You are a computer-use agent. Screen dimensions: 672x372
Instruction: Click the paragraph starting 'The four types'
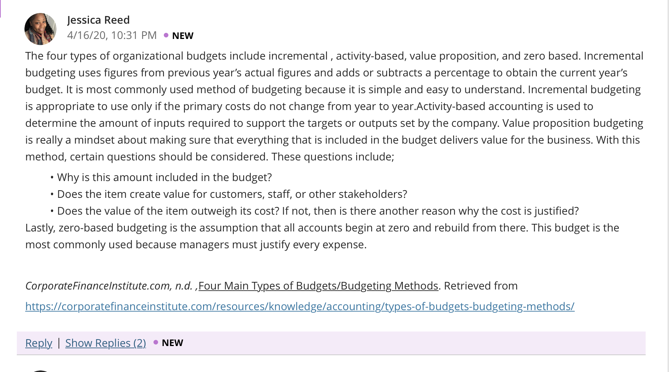(334, 106)
